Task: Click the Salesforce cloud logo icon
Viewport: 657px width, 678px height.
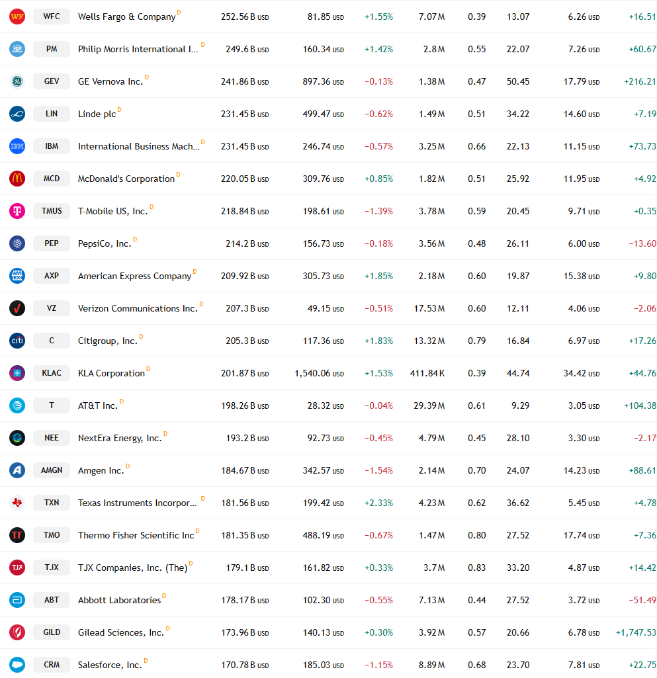Action: click(17, 665)
